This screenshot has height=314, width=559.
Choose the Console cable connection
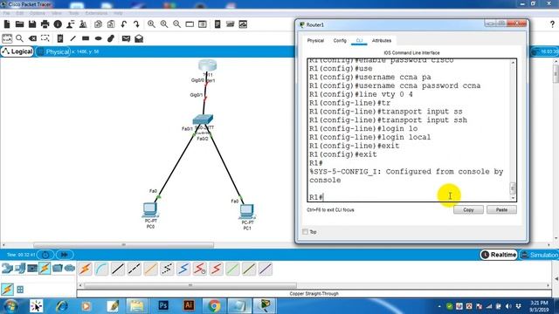coord(101,269)
